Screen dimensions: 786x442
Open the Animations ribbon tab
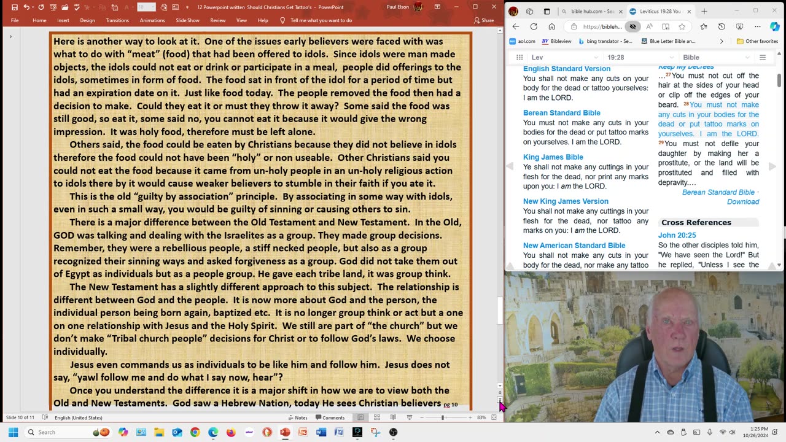[x=152, y=20]
